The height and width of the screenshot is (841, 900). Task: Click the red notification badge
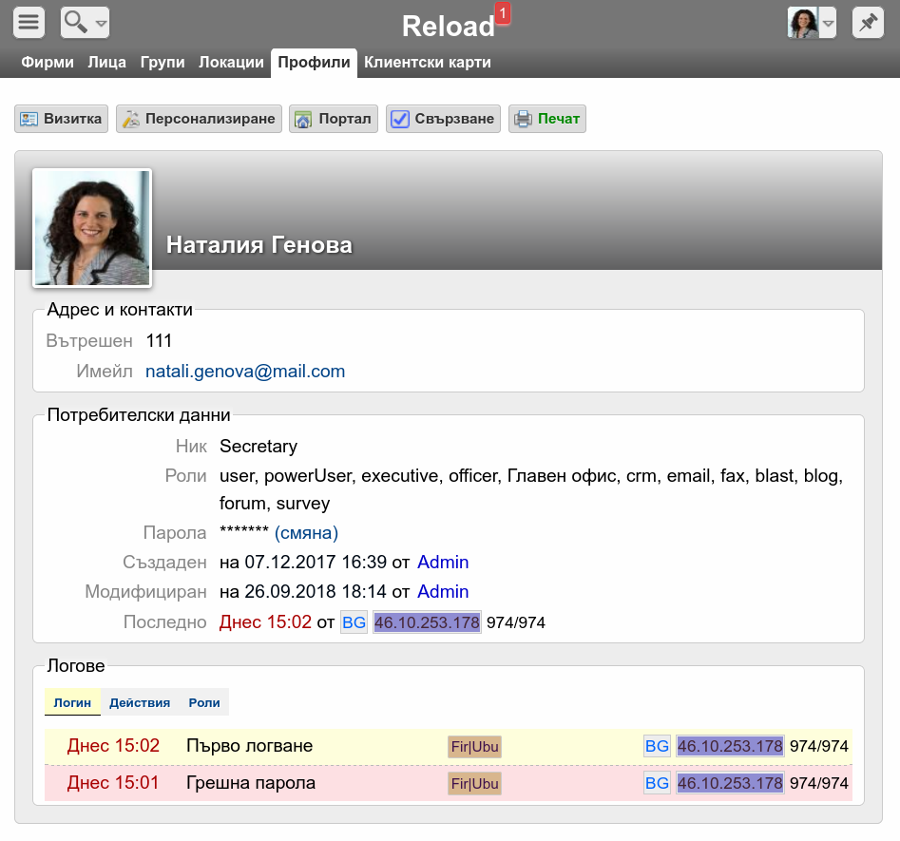pyautogui.click(x=503, y=13)
